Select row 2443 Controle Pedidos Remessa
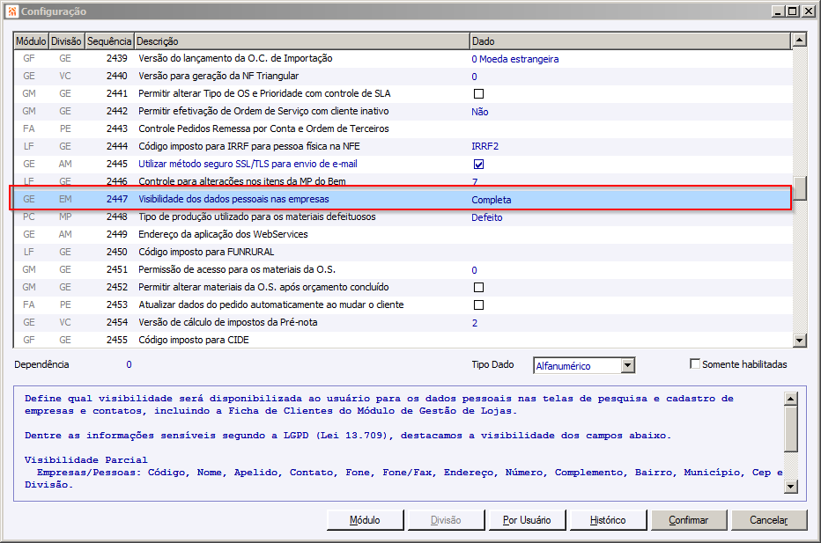Viewport: 821px width, 543px height. point(401,129)
